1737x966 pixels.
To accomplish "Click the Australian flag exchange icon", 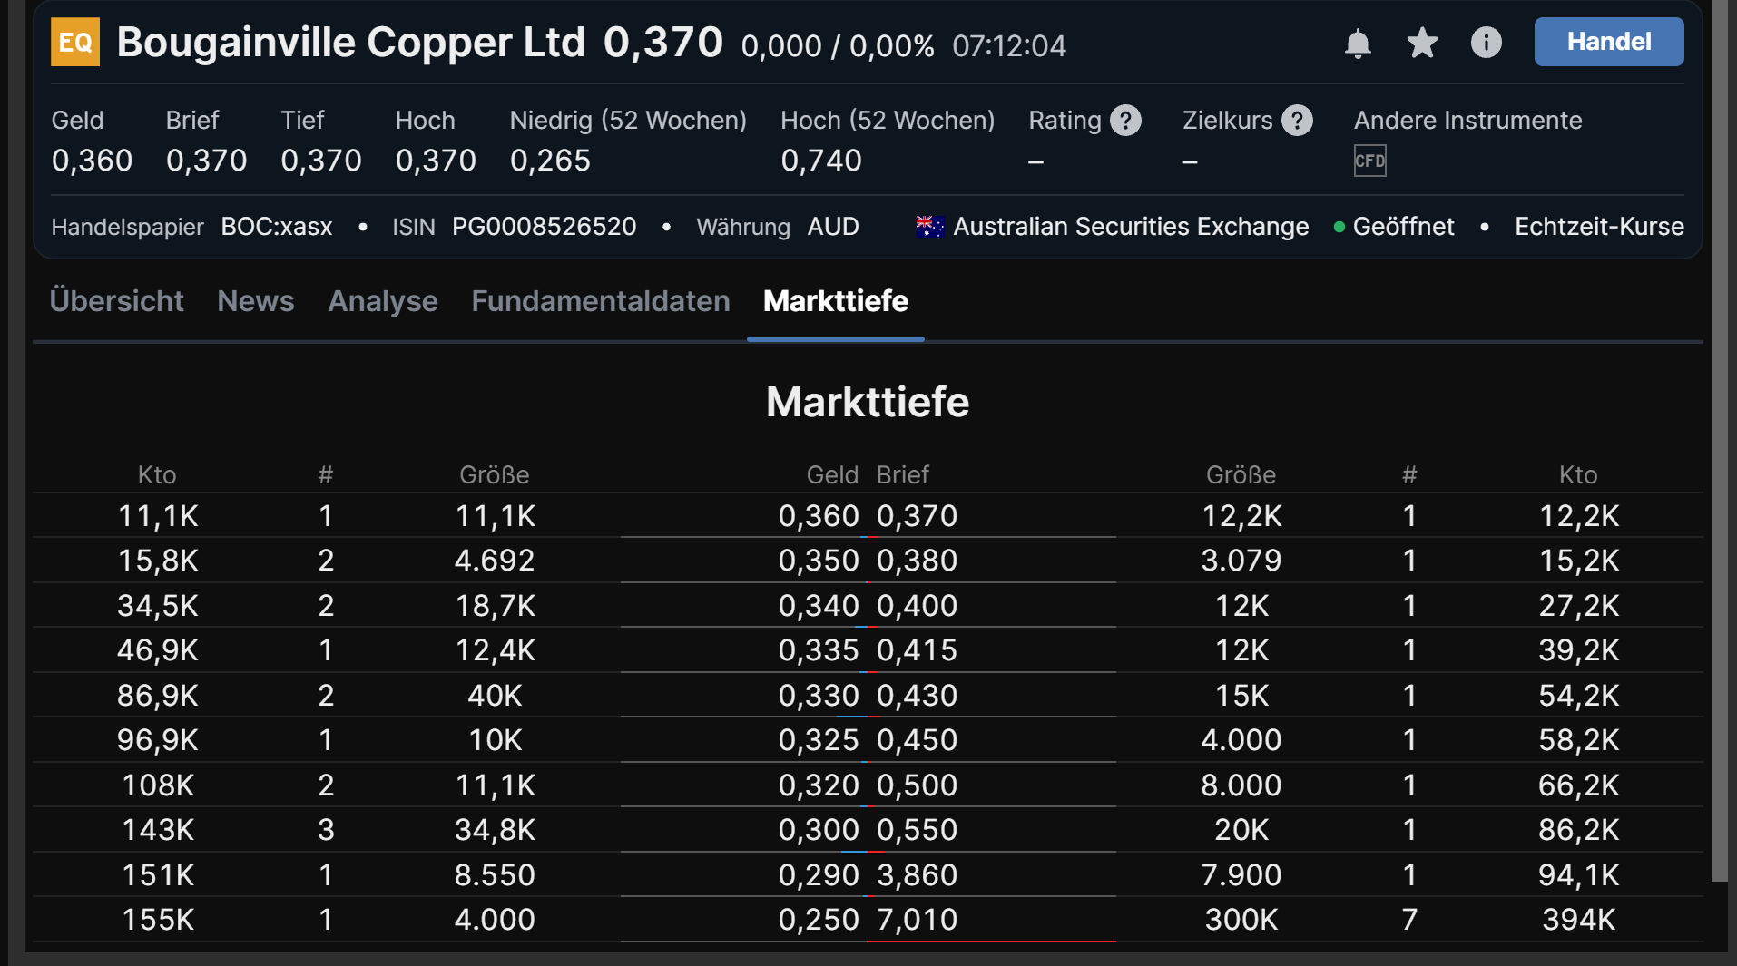I will pyautogui.click(x=928, y=226).
